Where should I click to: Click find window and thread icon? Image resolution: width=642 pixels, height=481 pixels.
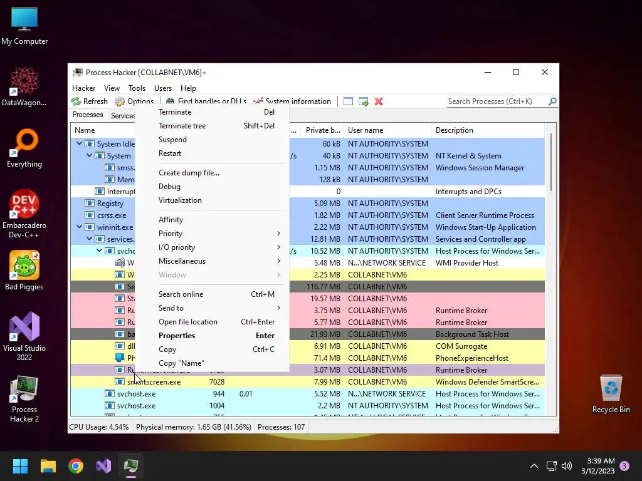click(x=363, y=101)
